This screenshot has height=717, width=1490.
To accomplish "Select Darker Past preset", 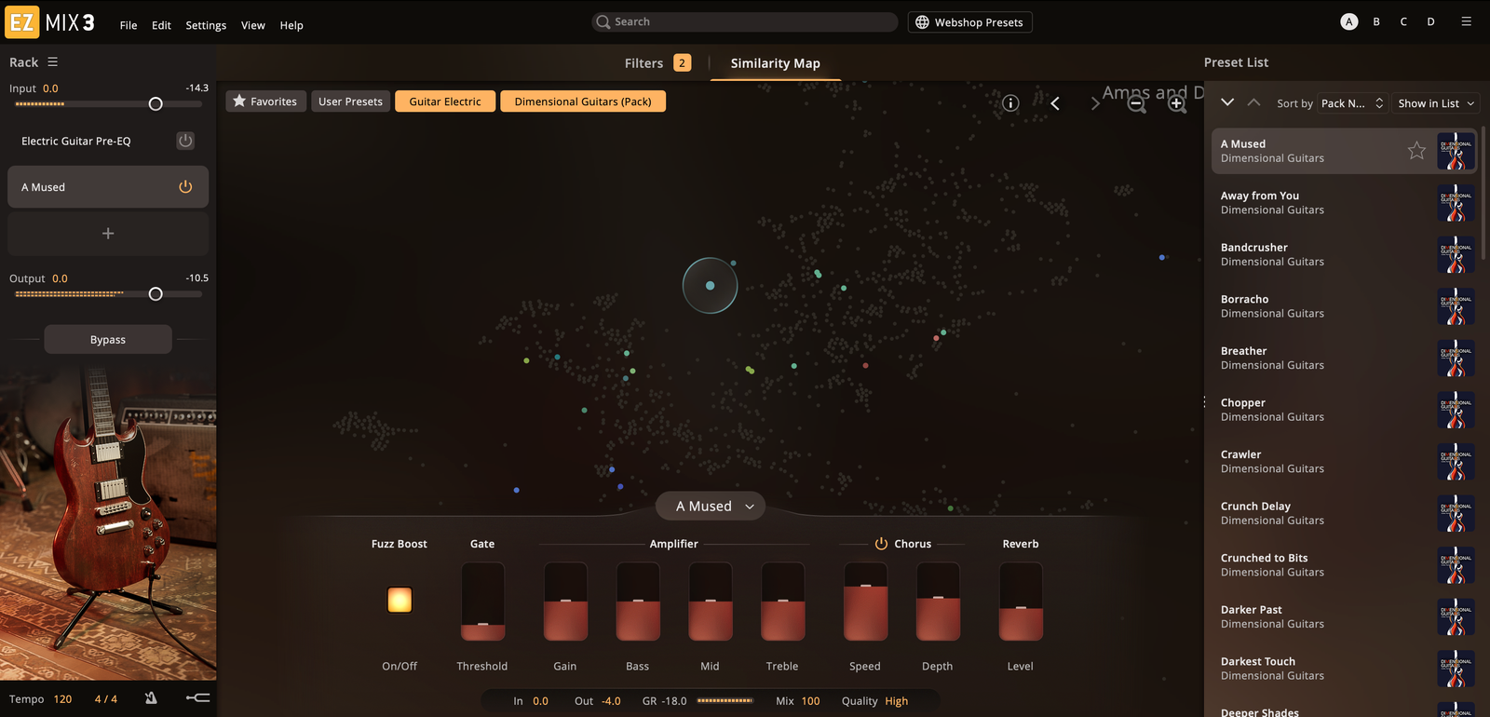I will click(x=1343, y=616).
